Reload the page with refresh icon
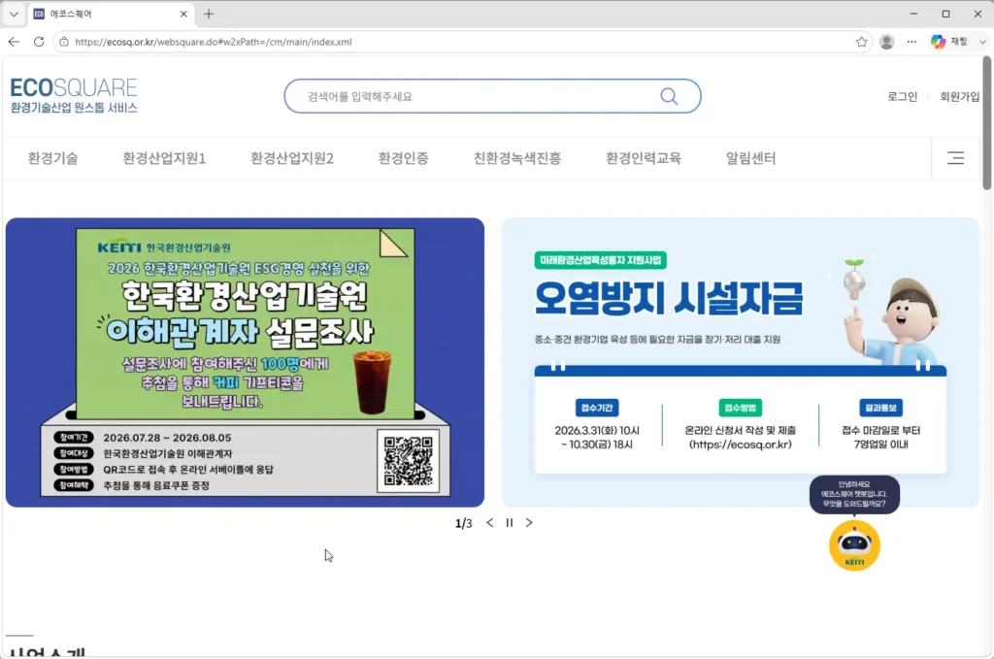 coord(39,42)
